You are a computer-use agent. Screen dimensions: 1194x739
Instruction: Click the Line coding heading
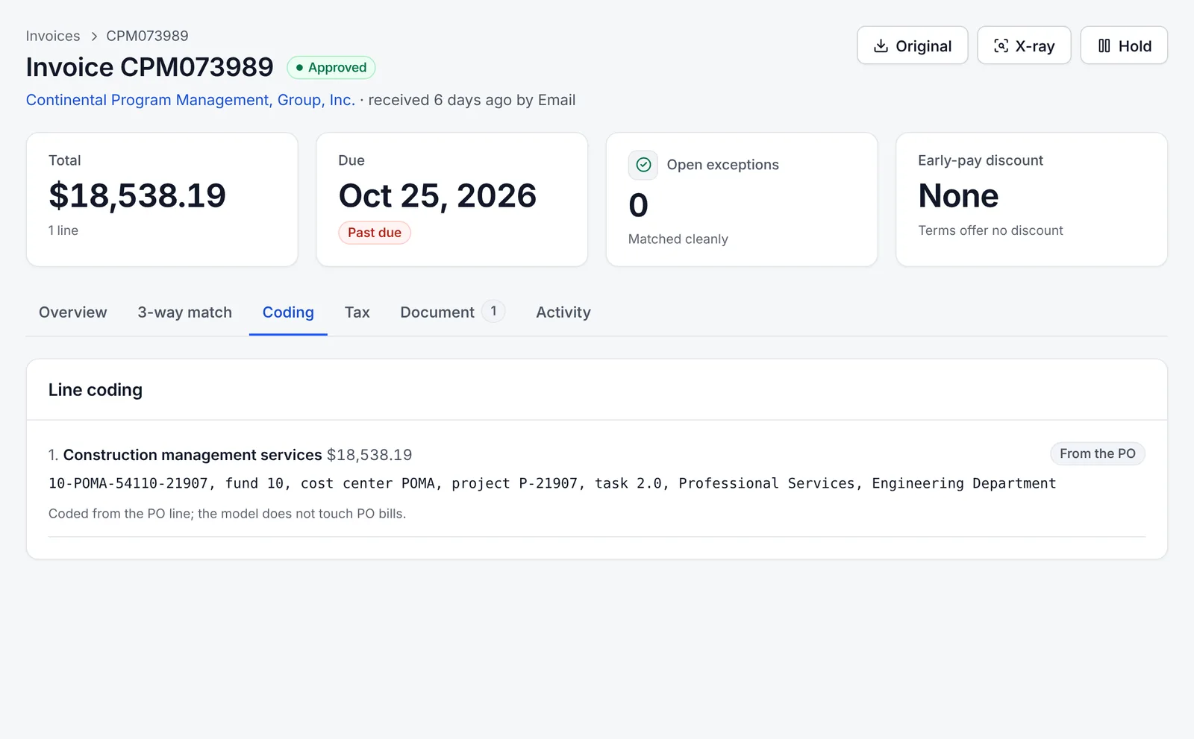(x=96, y=390)
